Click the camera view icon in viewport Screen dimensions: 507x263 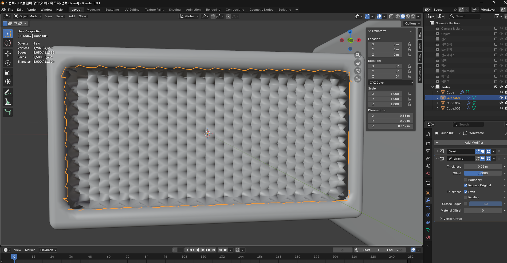358,71
